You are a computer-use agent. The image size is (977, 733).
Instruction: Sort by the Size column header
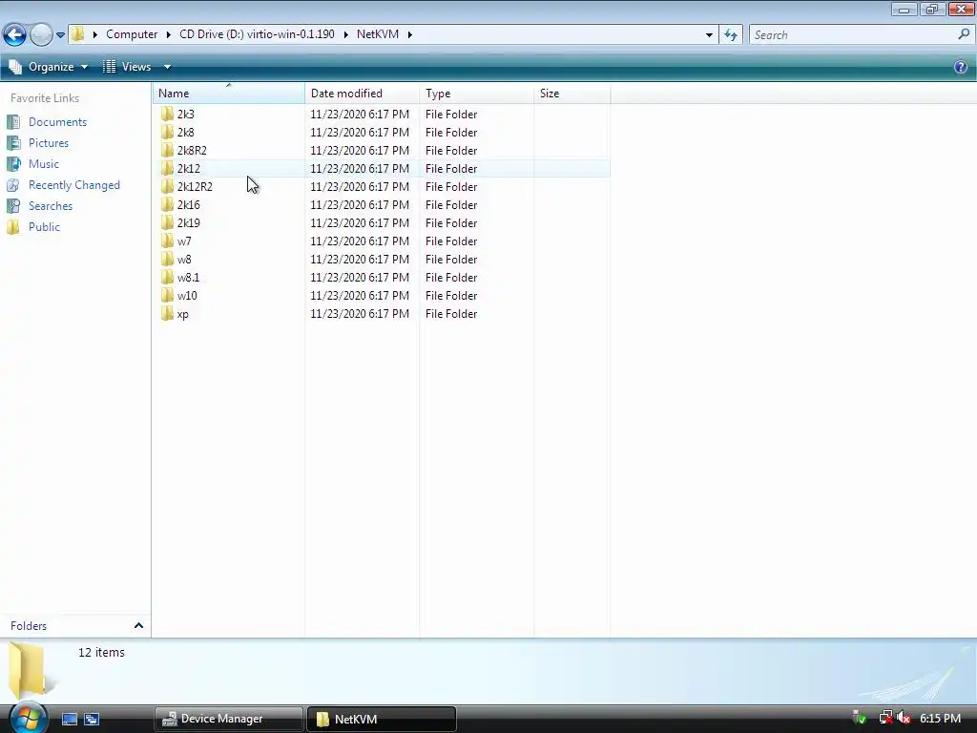point(572,94)
